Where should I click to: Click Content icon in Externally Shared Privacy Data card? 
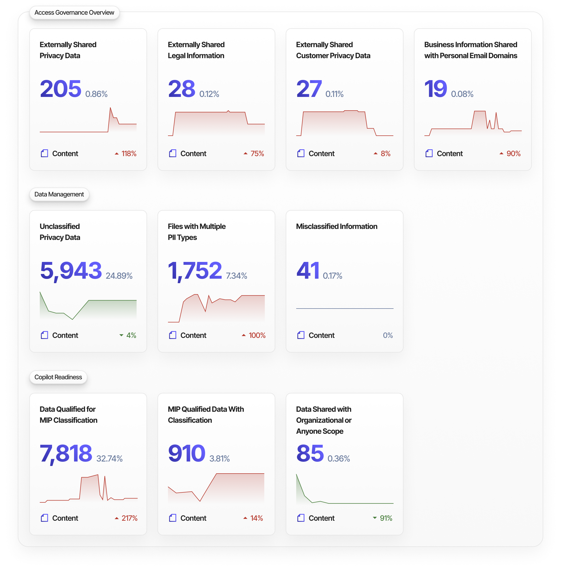[x=44, y=153]
